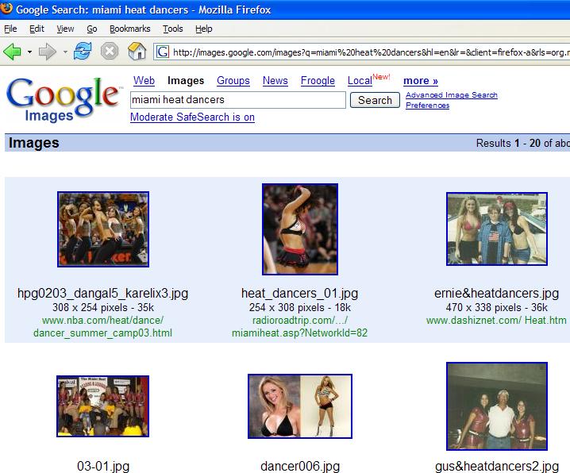Open the heat_dancers_01.jpg thumbnail
This screenshot has width=570, height=473.
(x=300, y=229)
